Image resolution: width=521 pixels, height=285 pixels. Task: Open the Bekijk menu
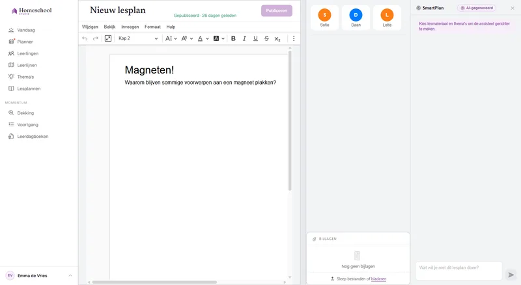pyautogui.click(x=109, y=27)
